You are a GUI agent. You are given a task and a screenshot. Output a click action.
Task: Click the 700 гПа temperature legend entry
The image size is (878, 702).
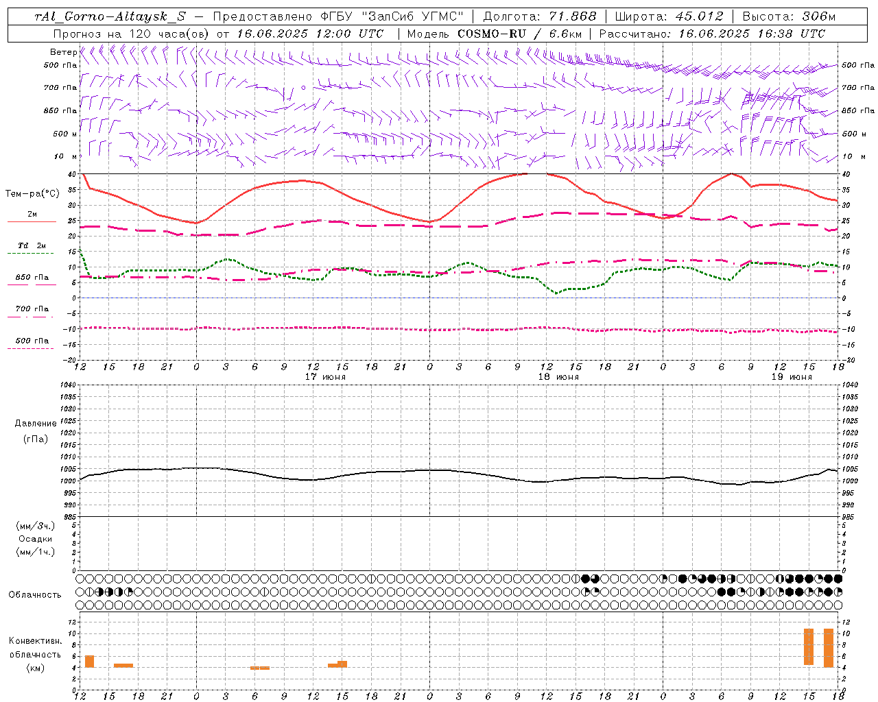coord(32,309)
